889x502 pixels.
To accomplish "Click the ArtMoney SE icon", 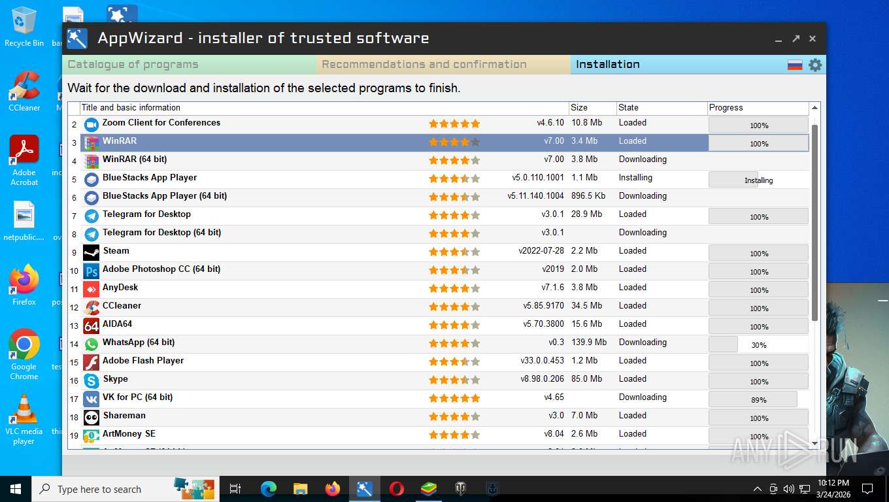I will tap(92, 435).
